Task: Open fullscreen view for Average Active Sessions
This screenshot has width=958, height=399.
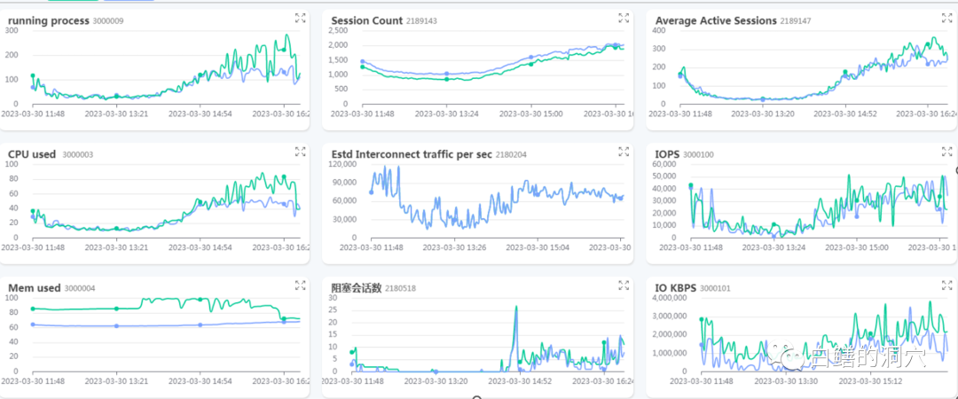Action: (946, 17)
